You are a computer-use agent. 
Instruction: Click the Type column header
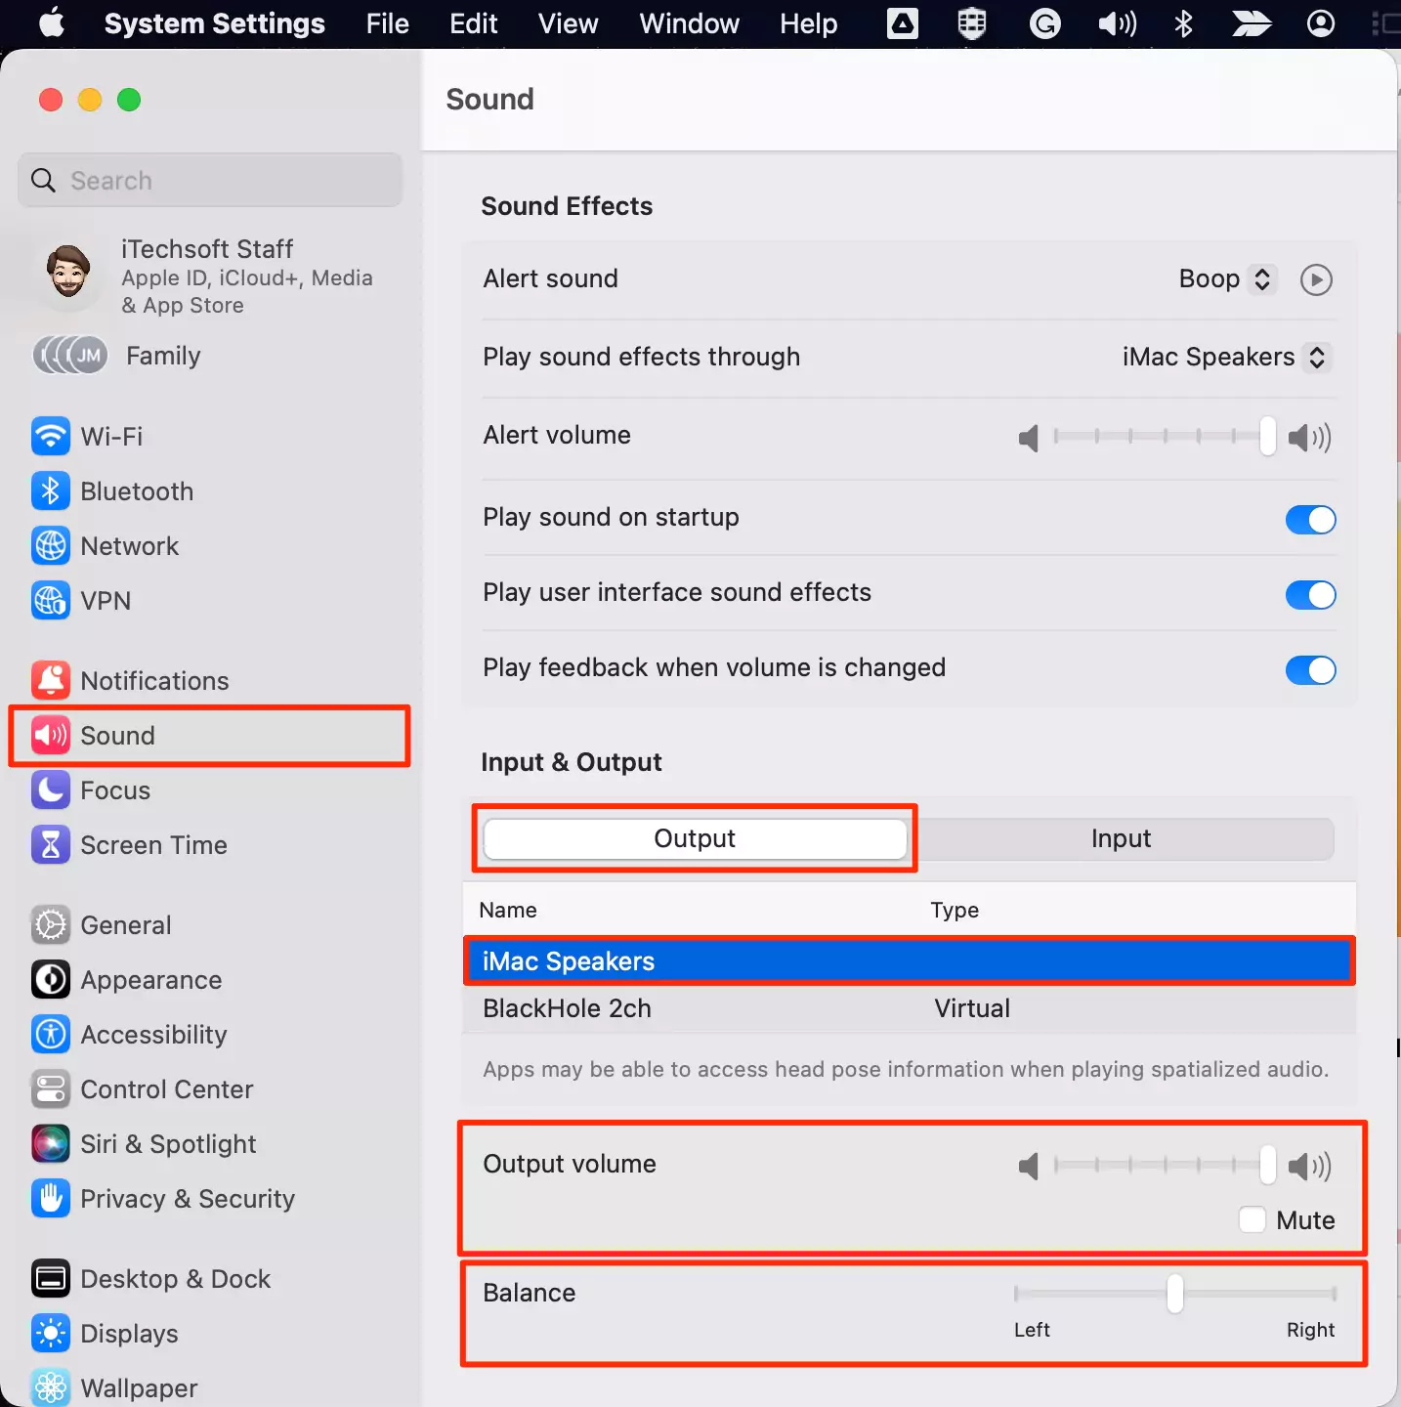coord(954,910)
